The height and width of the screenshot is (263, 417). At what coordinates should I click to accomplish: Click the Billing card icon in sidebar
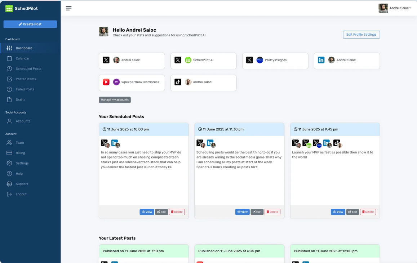click(9, 153)
